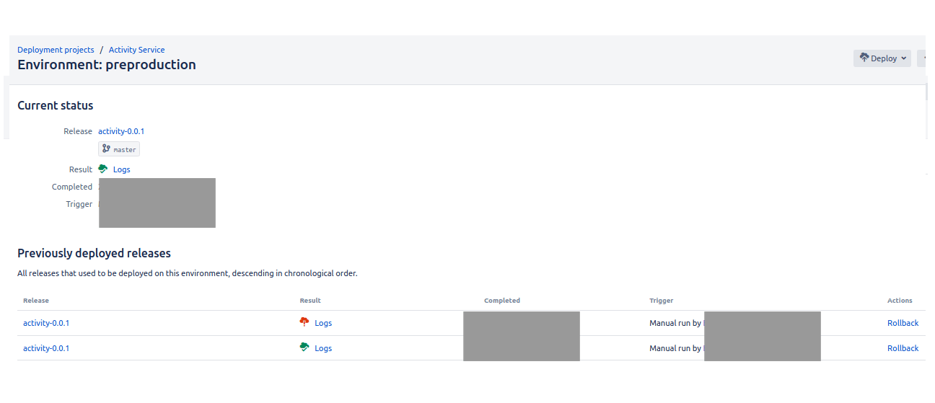The width and height of the screenshot is (935, 403).
Task: Open activity-0.0.1 in the failed deployment row
Action: [46, 323]
